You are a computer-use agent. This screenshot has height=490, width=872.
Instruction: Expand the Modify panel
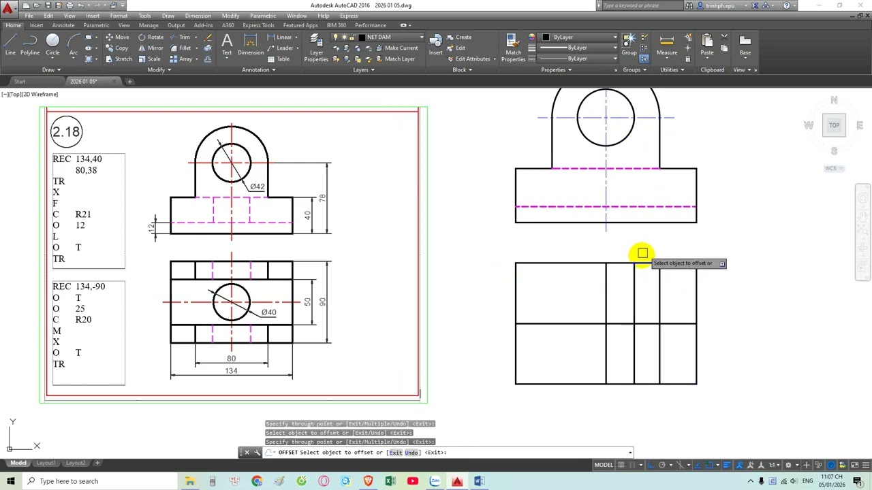click(159, 69)
